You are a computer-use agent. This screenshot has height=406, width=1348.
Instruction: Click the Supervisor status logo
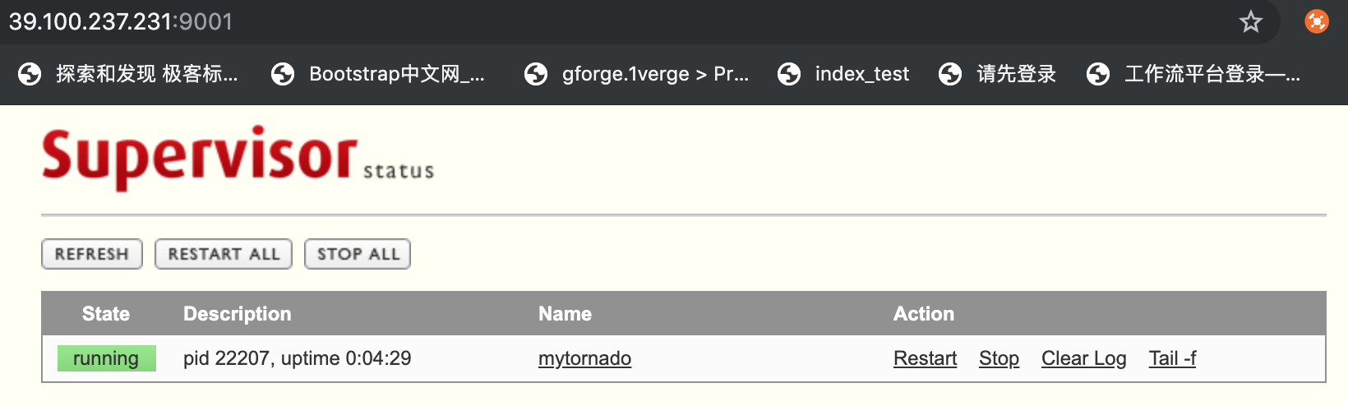(238, 158)
